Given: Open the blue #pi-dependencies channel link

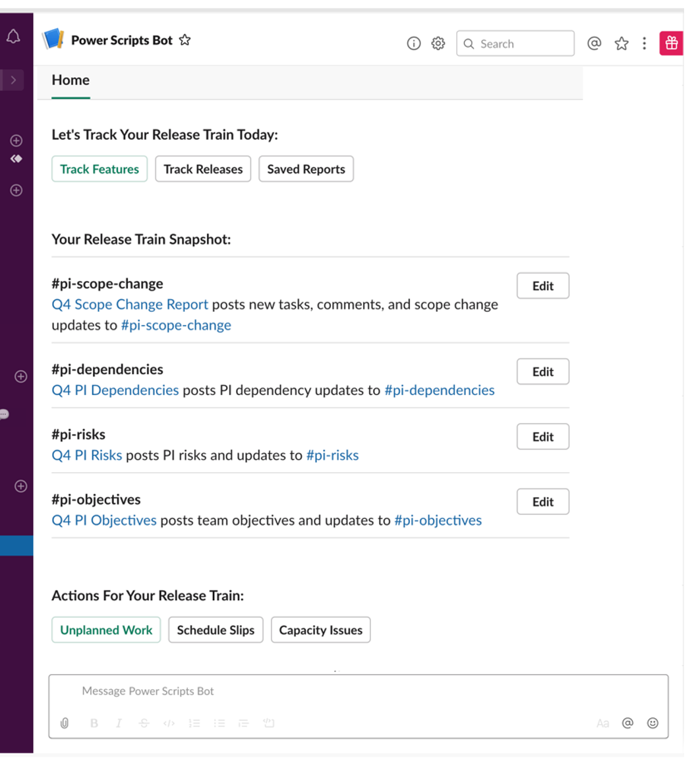Looking at the screenshot, I should pos(440,390).
